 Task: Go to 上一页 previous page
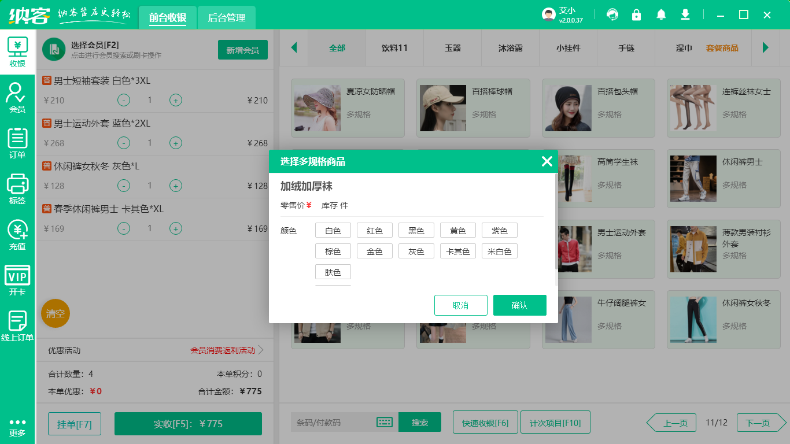(x=671, y=423)
